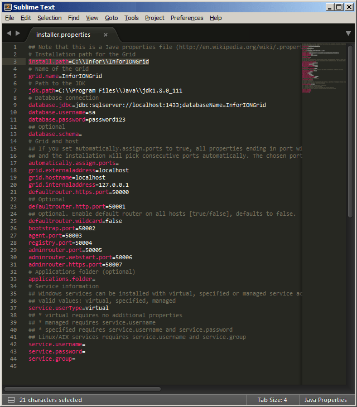Screen dimensions: 357x407
Task: Maximize the Sublime Text window
Action: pyautogui.click(x=339, y=7)
